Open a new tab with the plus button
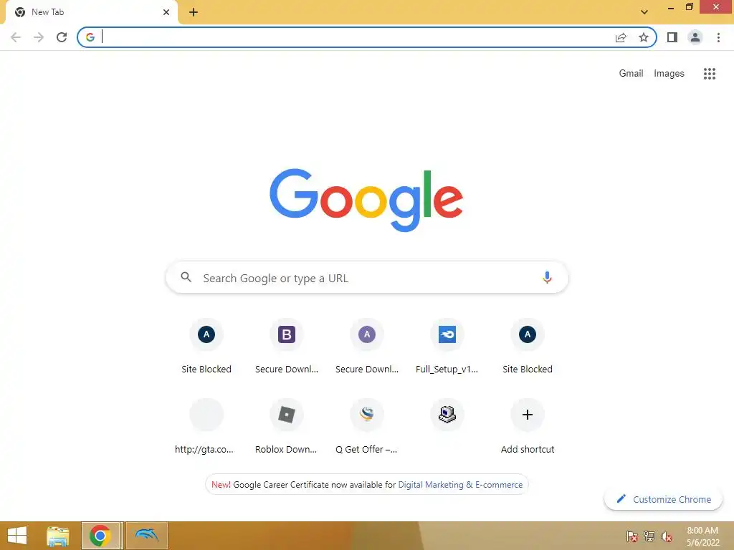 pos(194,12)
